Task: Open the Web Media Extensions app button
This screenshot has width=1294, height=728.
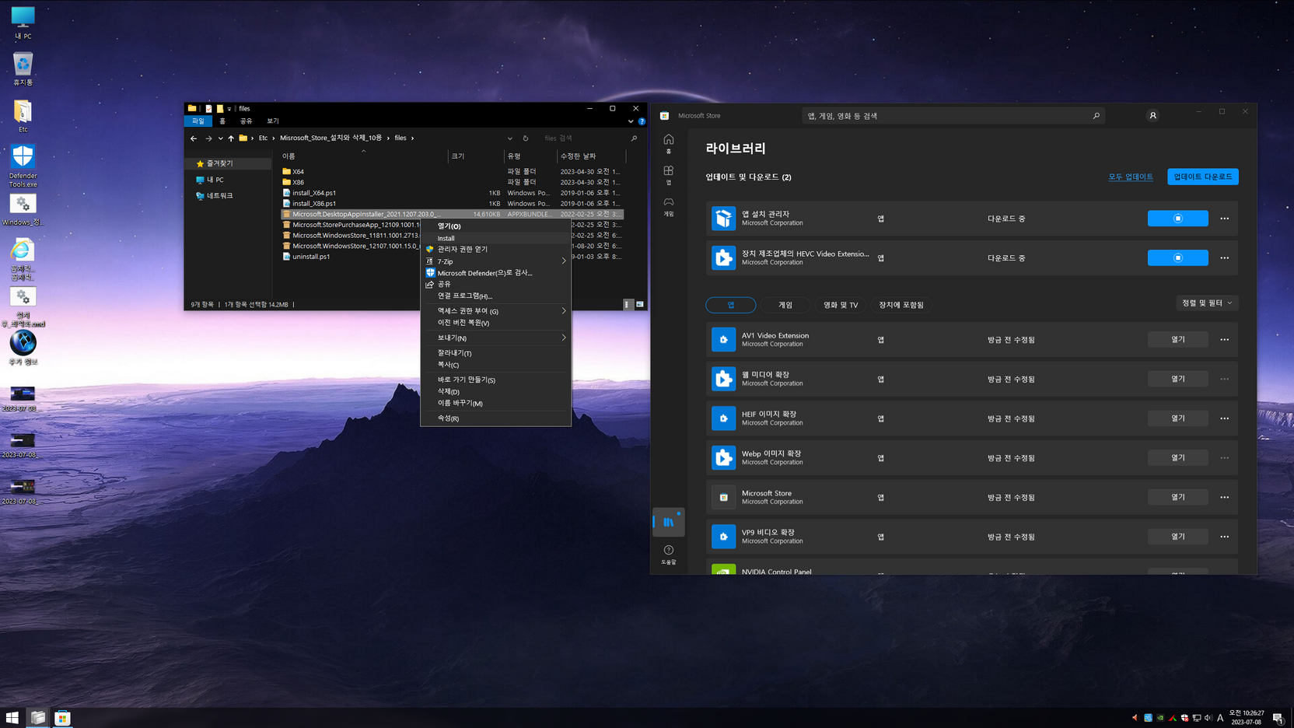Action: (1177, 379)
